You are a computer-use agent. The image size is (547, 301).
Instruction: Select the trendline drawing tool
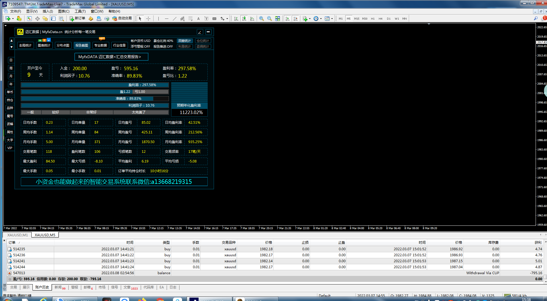click(175, 19)
